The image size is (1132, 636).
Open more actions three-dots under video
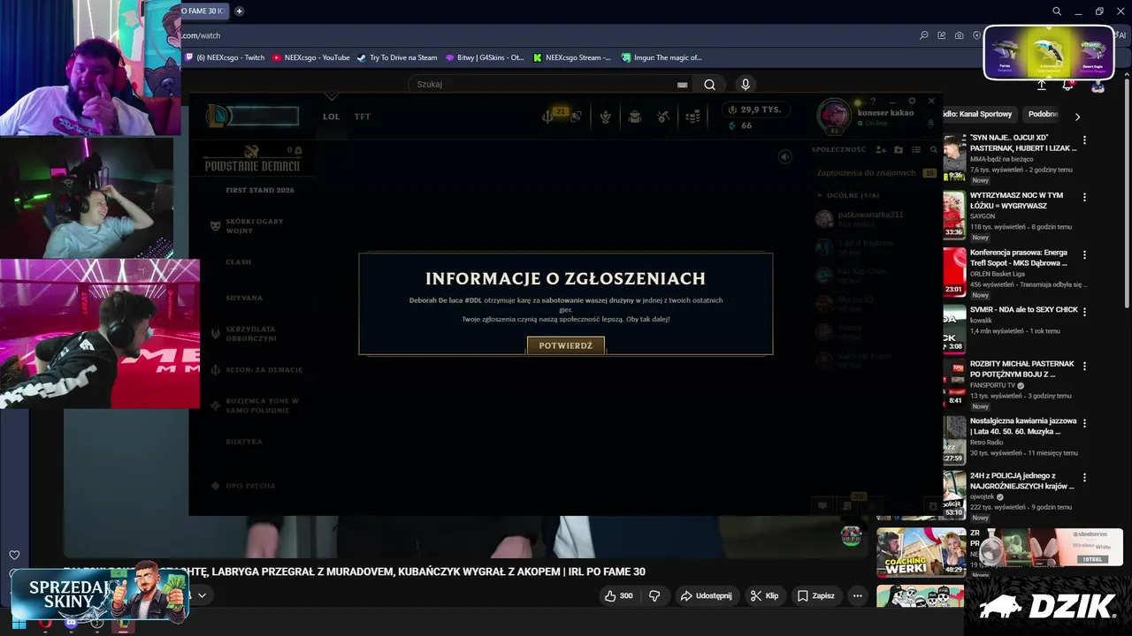click(857, 596)
